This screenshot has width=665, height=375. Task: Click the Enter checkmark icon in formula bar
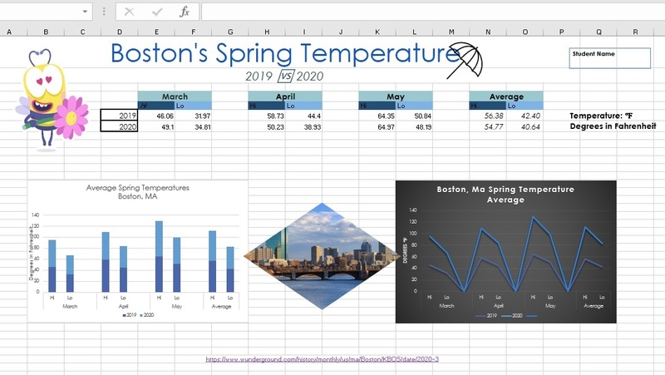(156, 12)
